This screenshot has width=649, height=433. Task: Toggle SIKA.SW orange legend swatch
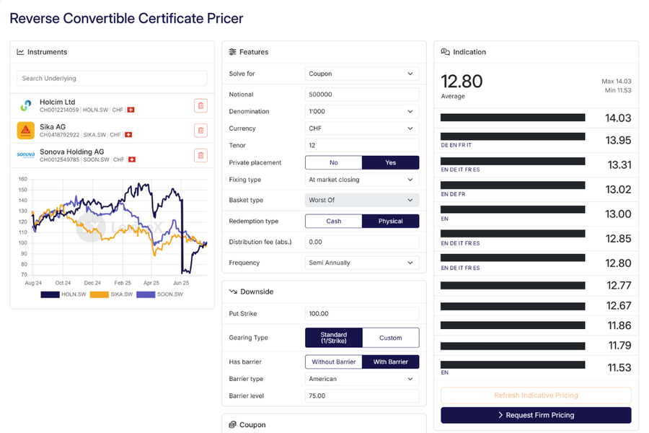tap(99, 294)
